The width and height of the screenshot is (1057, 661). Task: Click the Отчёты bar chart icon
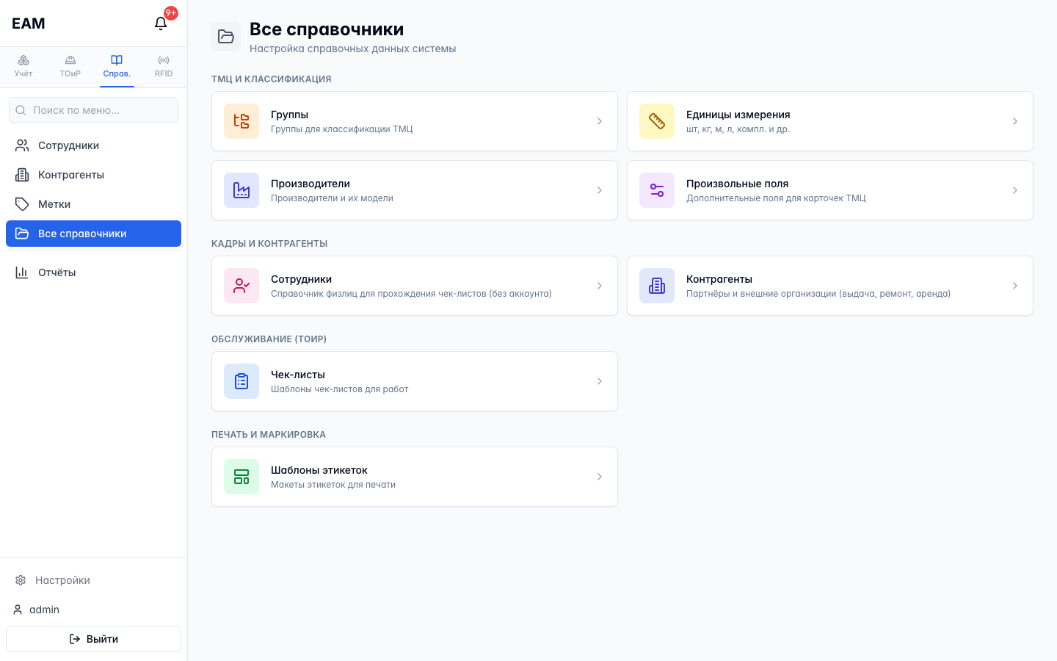coord(22,272)
